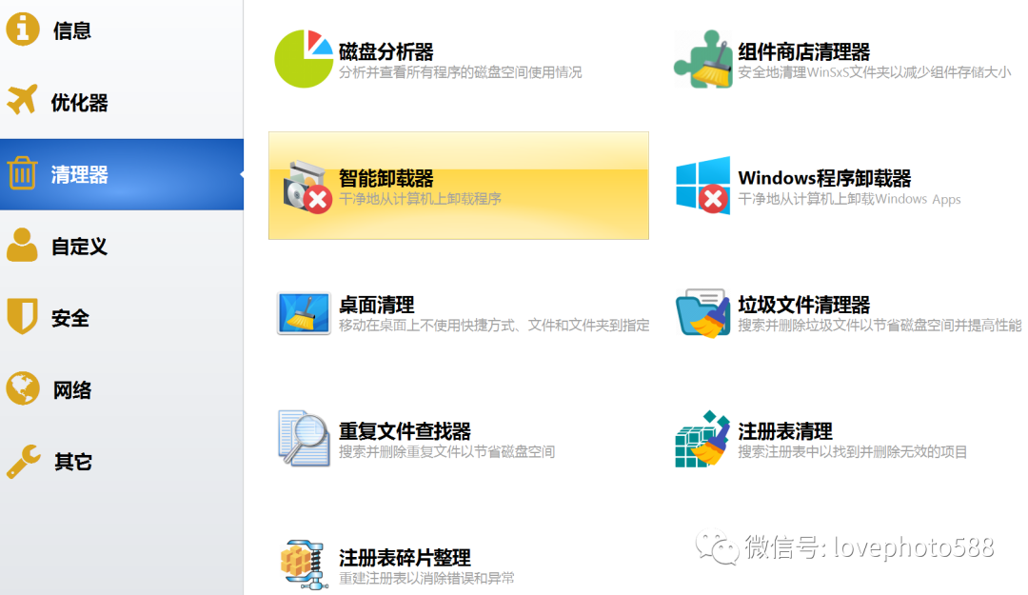Click the 重复文件查找器 description text

coord(446,452)
